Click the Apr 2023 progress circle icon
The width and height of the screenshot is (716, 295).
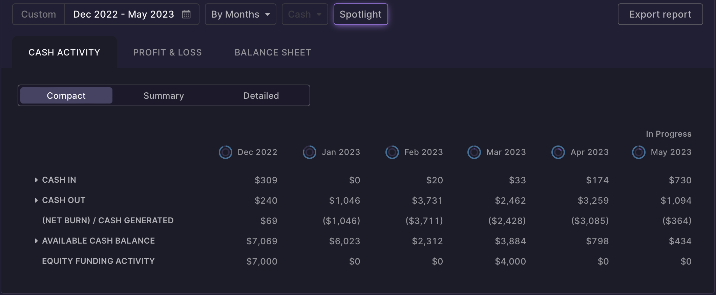click(x=558, y=152)
